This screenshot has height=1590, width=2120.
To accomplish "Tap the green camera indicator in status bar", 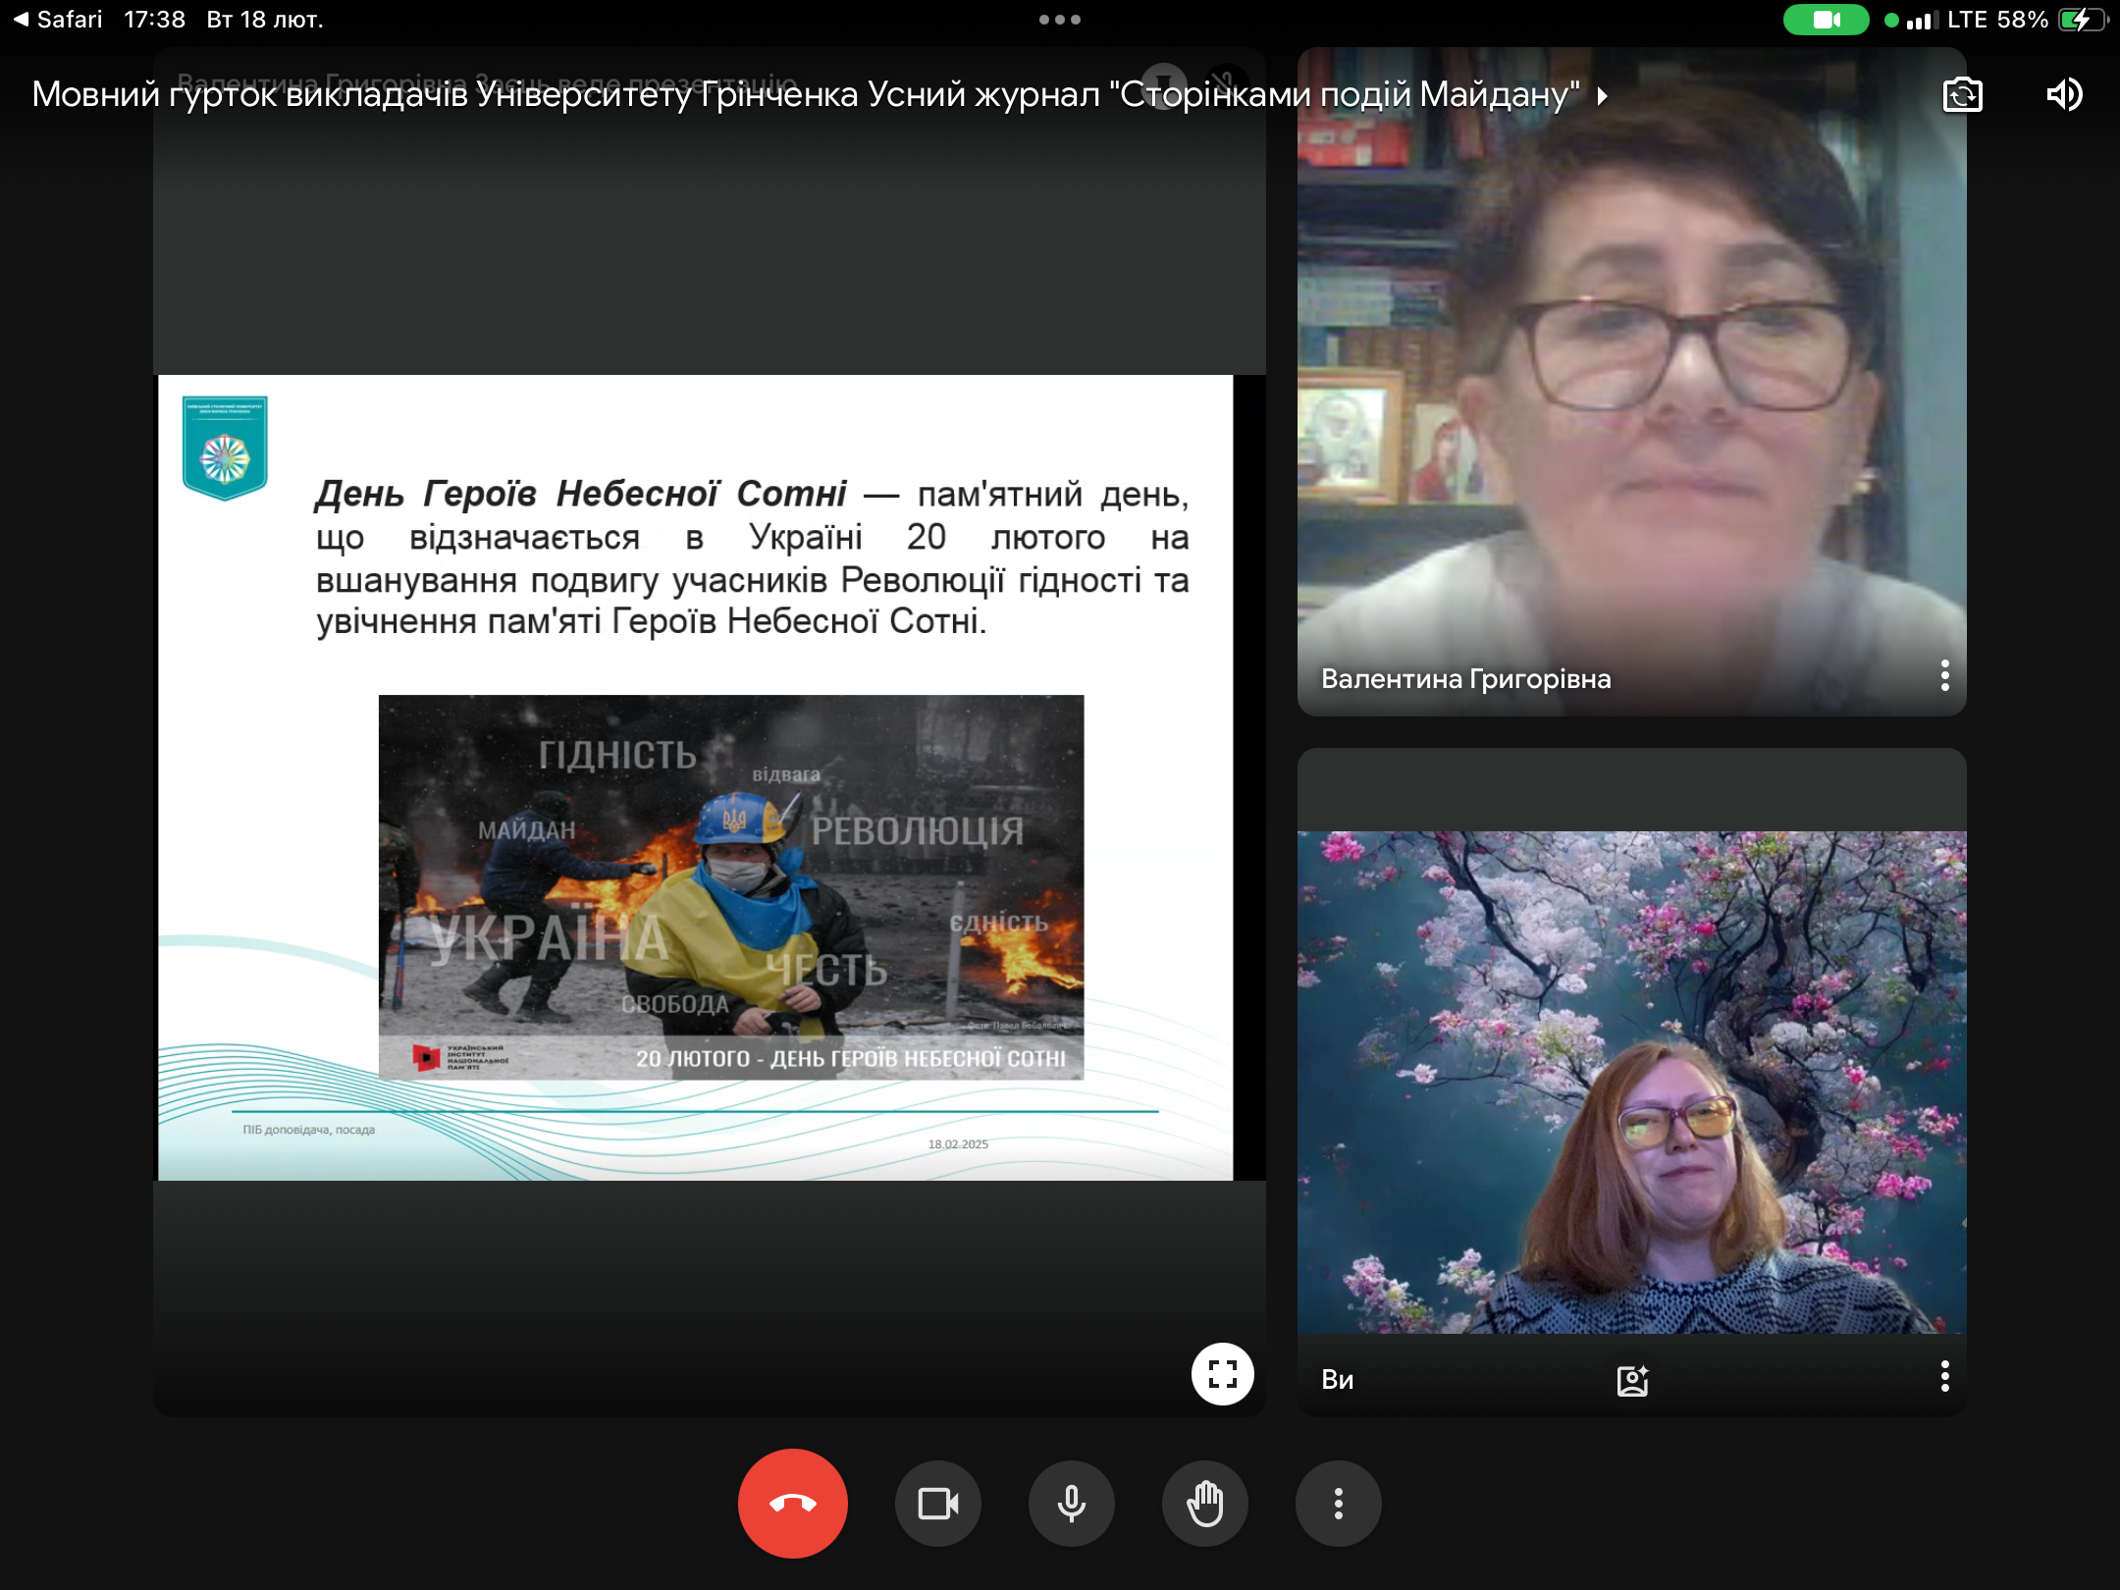I will [1826, 20].
